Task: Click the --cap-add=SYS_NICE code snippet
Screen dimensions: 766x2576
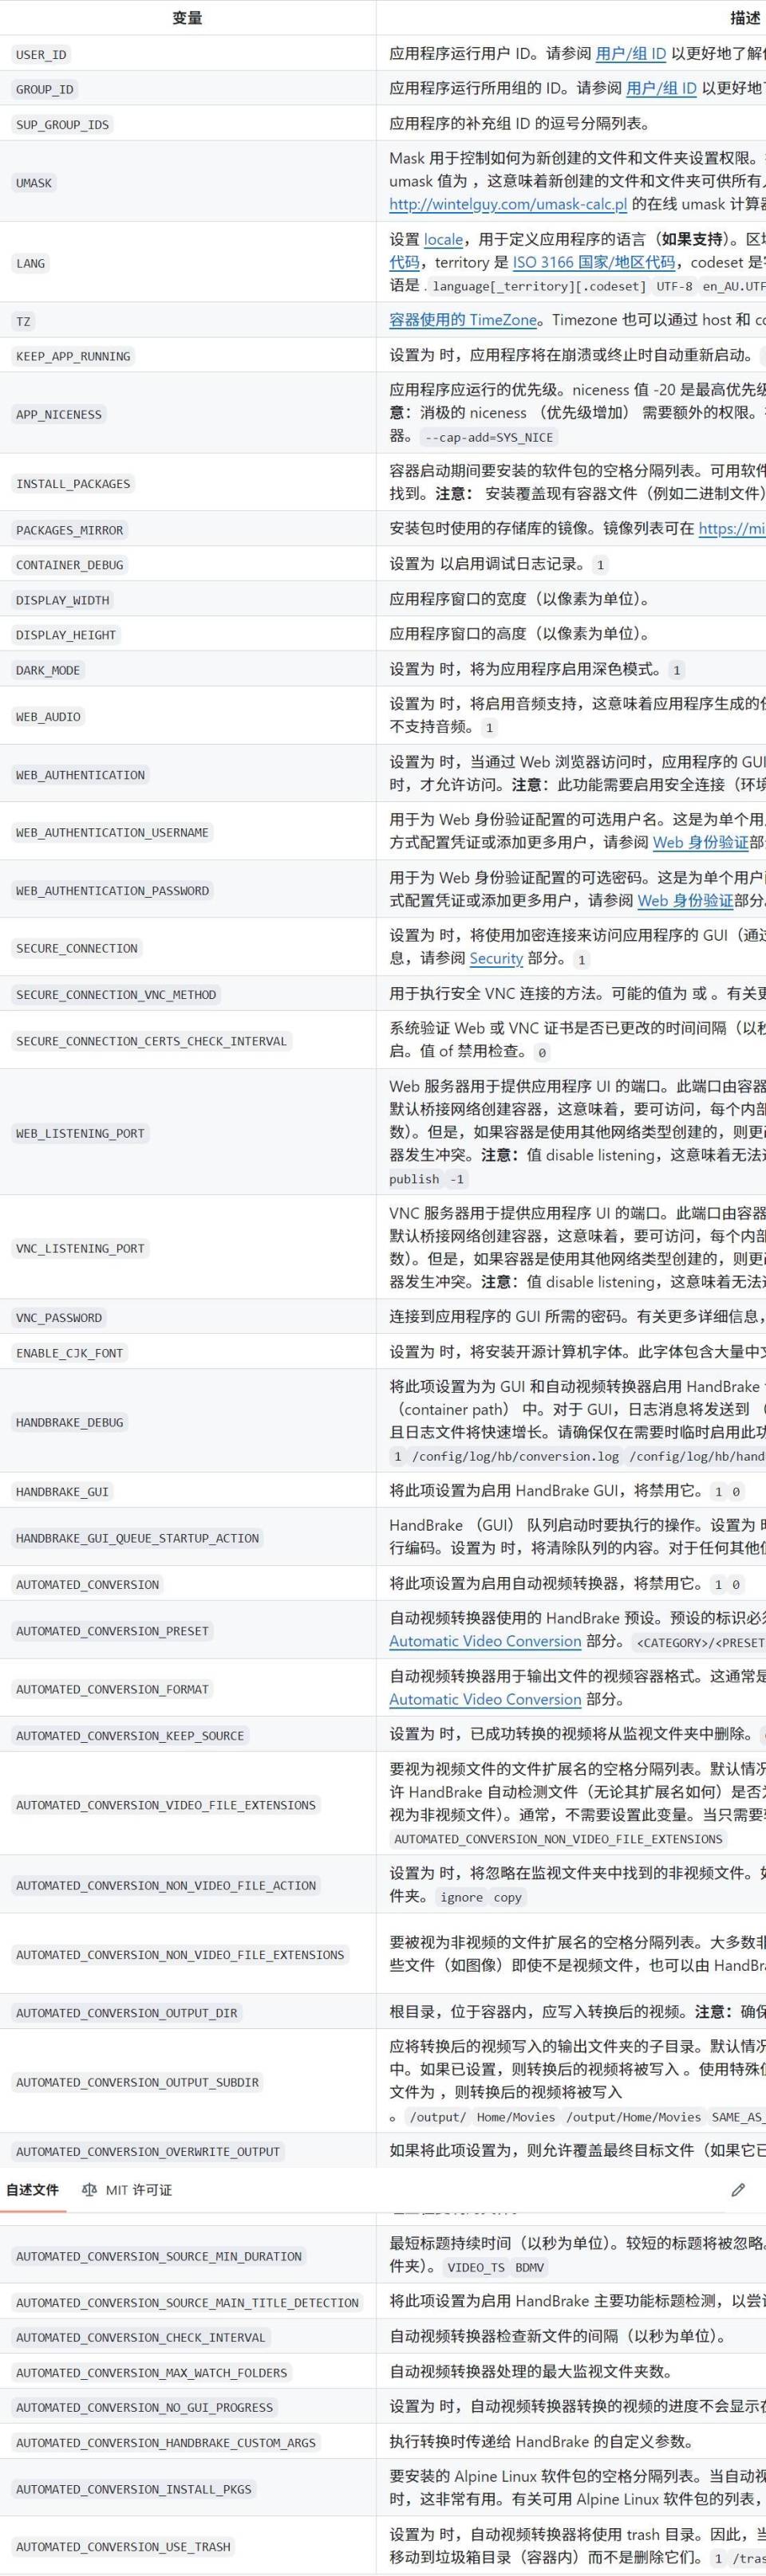Action: pyautogui.click(x=490, y=437)
